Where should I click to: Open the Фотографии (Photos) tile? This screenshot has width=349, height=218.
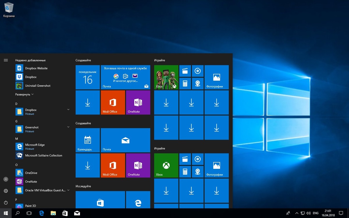217,77
